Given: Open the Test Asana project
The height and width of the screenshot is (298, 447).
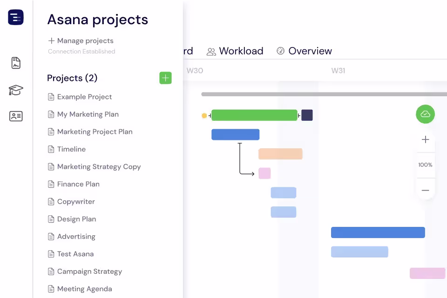Looking at the screenshot, I should pyautogui.click(x=75, y=254).
